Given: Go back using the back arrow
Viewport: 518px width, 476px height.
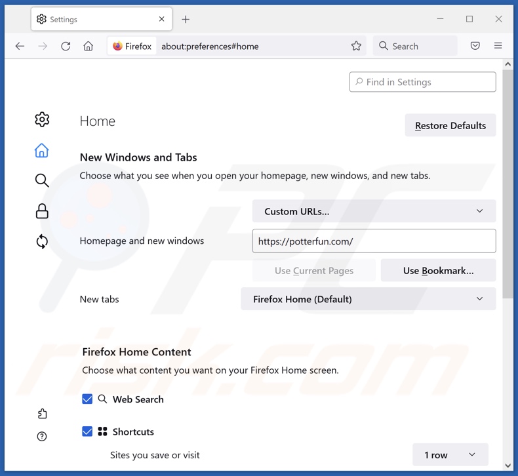Looking at the screenshot, I should pos(20,46).
